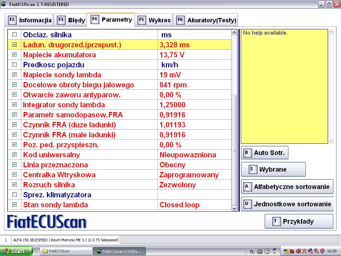Screen dimensions: 341x256
Task: Click the language bar help question-mark icon
Action: click(267, 251)
